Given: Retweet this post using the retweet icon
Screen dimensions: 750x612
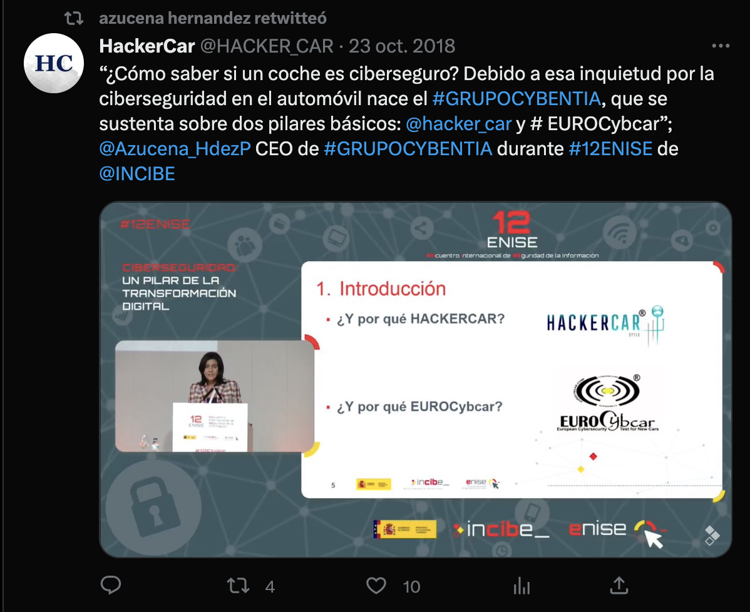Looking at the screenshot, I should click(238, 586).
